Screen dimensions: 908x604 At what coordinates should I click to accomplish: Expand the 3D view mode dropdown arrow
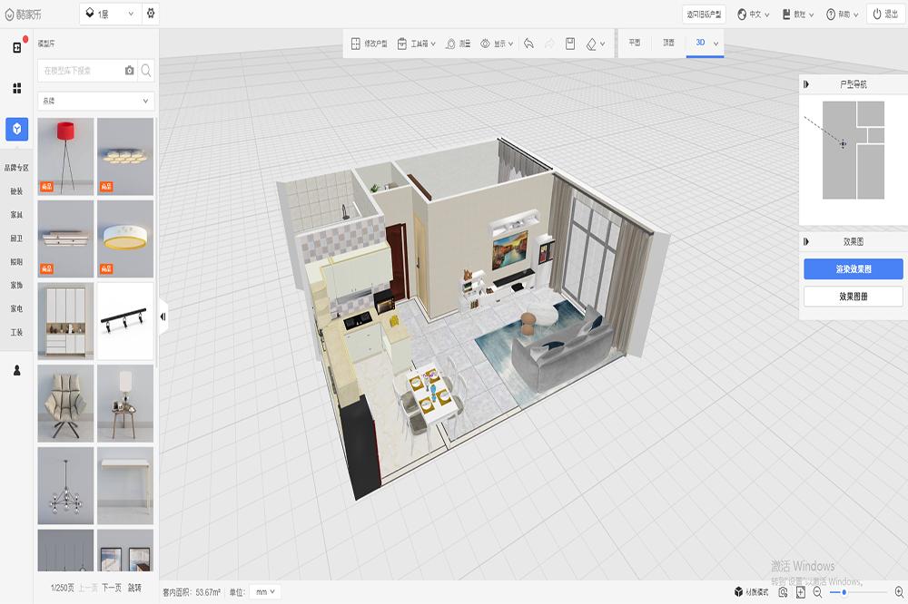pyautogui.click(x=716, y=44)
